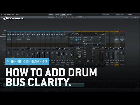Choose the hovered second entry in Dist. Type list

coord(87,43)
